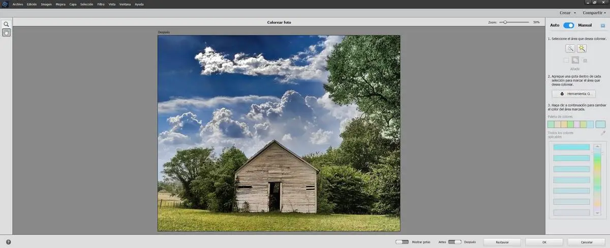Open the Compartir dropdown

[x=595, y=13]
